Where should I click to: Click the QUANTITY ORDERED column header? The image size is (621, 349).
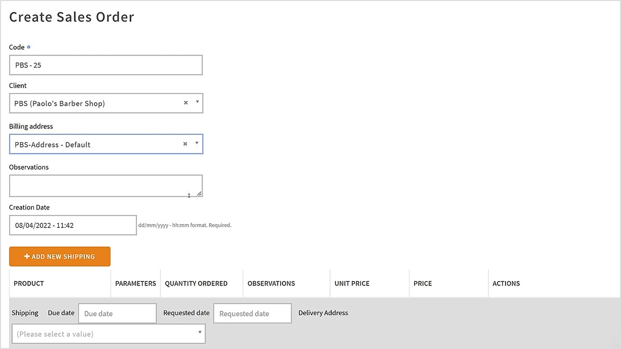[x=196, y=283]
